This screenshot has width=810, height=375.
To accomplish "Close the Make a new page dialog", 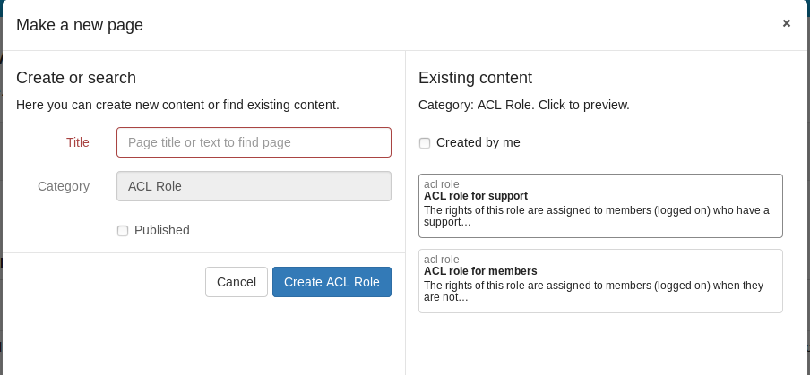I will click(x=786, y=23).
